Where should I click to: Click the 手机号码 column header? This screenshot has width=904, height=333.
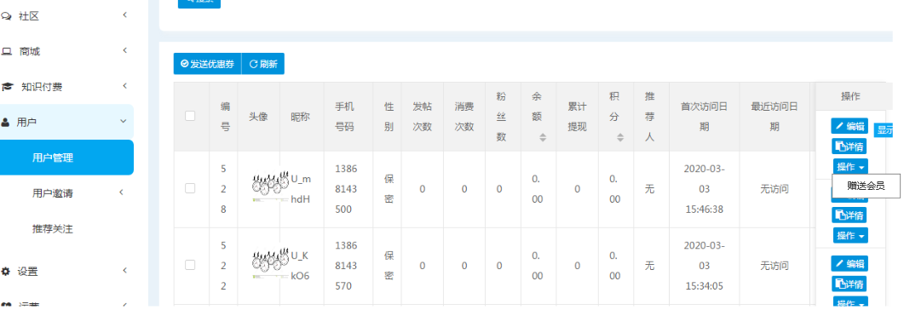click(x=348, y=117)
